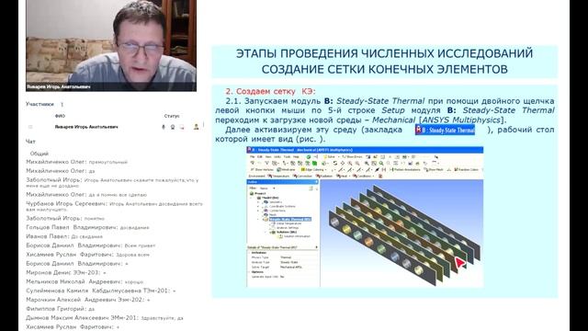Open the View menu in the ANSYS Mechanical window
588x331 pixels.
(268, 156)
